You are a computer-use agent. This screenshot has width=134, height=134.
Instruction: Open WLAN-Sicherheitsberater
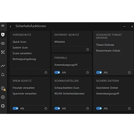(x=69, y=94)
